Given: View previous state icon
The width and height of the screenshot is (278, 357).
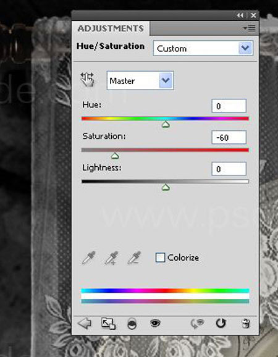Looking at the screenshot, I should [x=197, y=324].
